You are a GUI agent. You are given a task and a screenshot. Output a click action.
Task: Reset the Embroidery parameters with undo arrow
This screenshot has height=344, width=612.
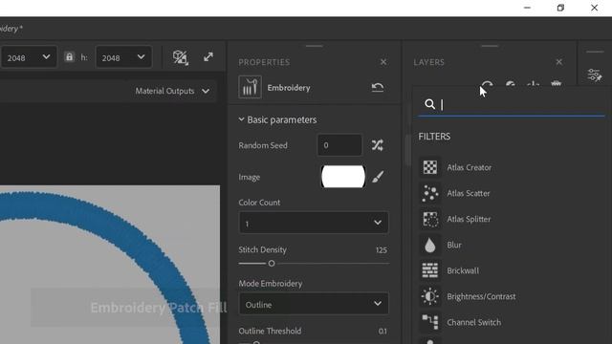378,87
